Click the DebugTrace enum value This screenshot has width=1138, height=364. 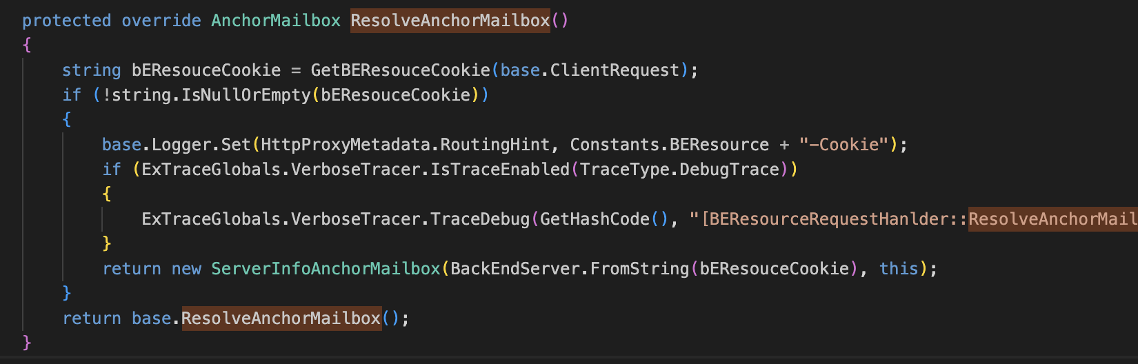pyautogui.click(x=729, y=170)
